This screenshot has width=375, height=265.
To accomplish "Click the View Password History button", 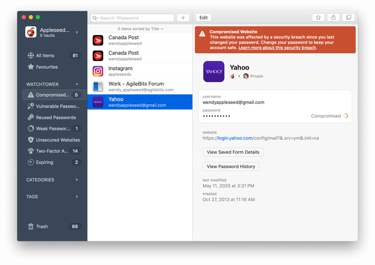I will pos(231,166).
